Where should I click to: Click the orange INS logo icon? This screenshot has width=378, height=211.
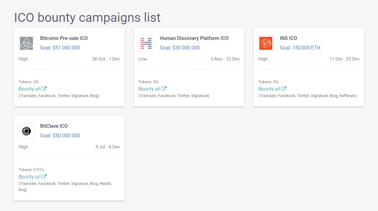(x=266, y=43)
